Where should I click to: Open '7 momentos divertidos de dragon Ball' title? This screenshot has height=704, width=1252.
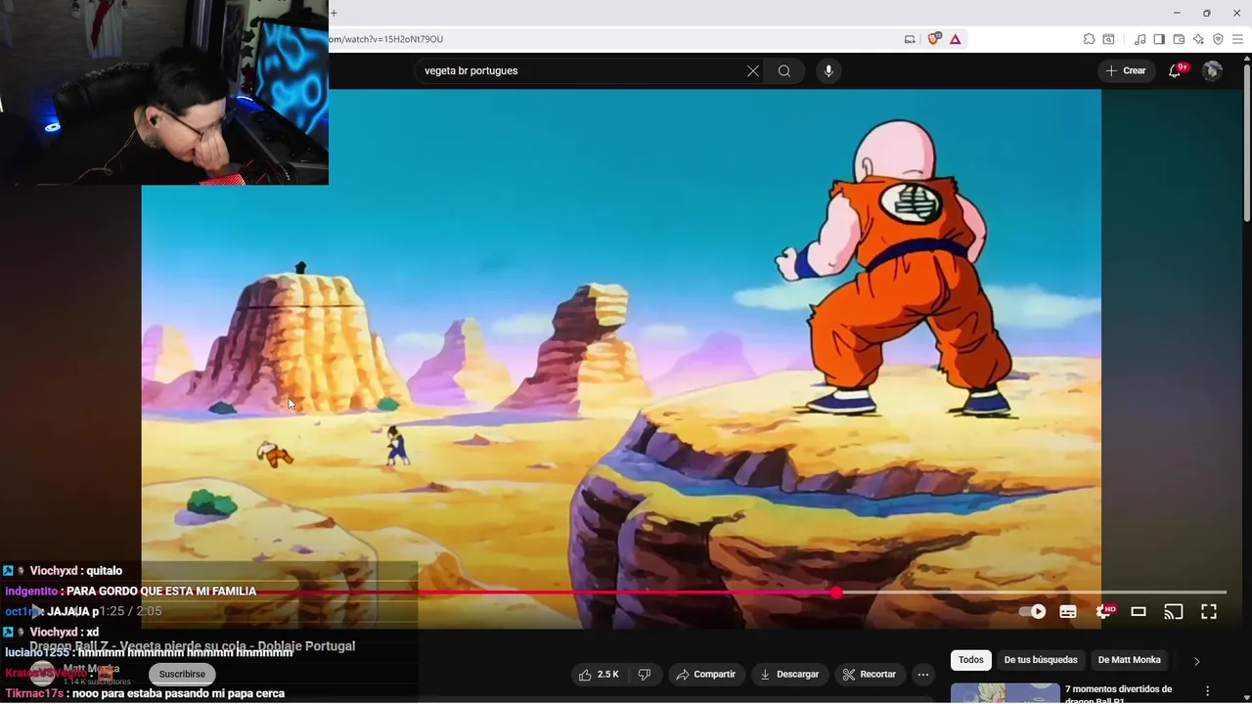click(x=1118, y=694)
